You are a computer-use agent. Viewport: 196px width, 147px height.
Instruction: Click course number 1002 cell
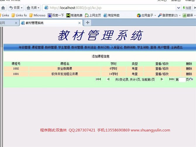tap(16, 69)
